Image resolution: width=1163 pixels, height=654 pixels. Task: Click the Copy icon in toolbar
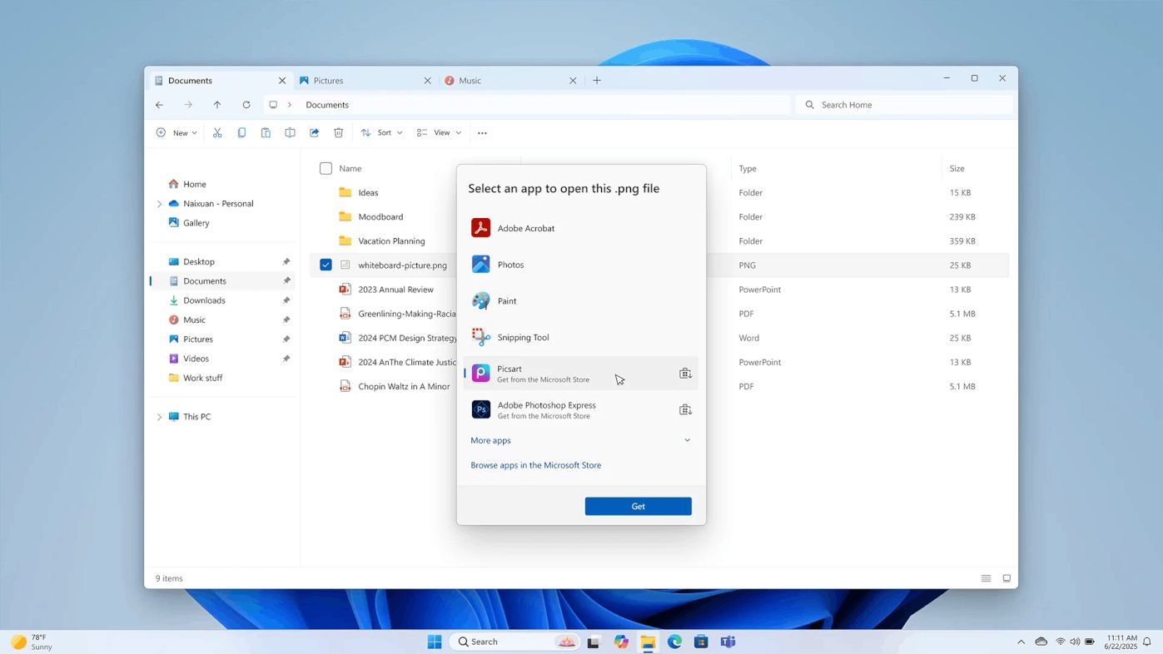241,132
